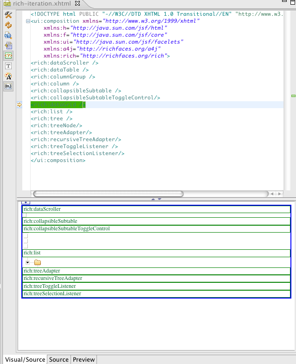Open Preferences with the hammer and wrench icon
296x364 pixels.
(x=8, y=15)
